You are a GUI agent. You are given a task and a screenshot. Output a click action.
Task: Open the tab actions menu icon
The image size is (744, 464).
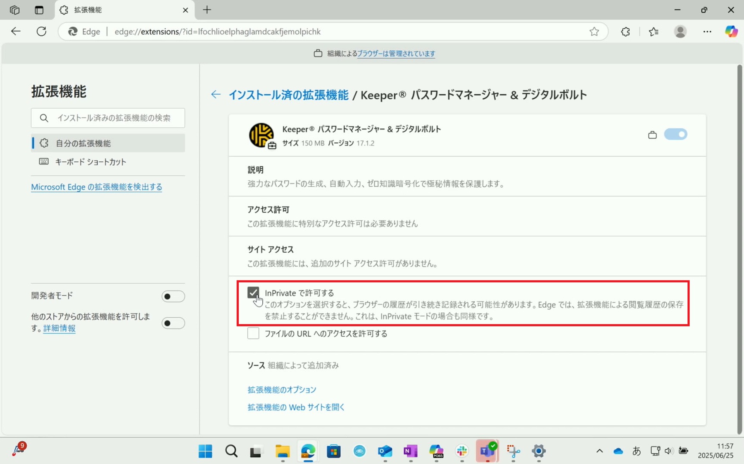[39, 10]
